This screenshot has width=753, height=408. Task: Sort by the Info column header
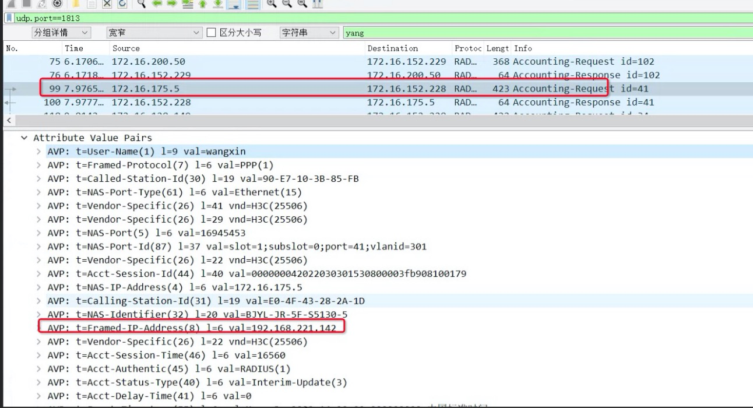click(632, 48)
